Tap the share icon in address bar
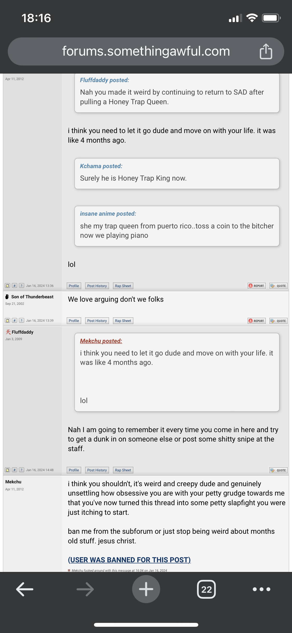292x633 pixels. click(266, 51)
